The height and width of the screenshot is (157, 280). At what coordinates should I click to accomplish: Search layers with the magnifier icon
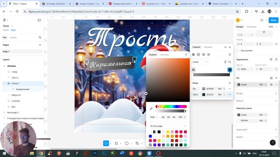[x=40, y=38]
